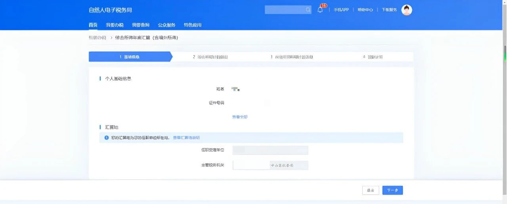Select step 2 in the progress bar
This screenshot has width=507, height=204.
click(211, 57)
